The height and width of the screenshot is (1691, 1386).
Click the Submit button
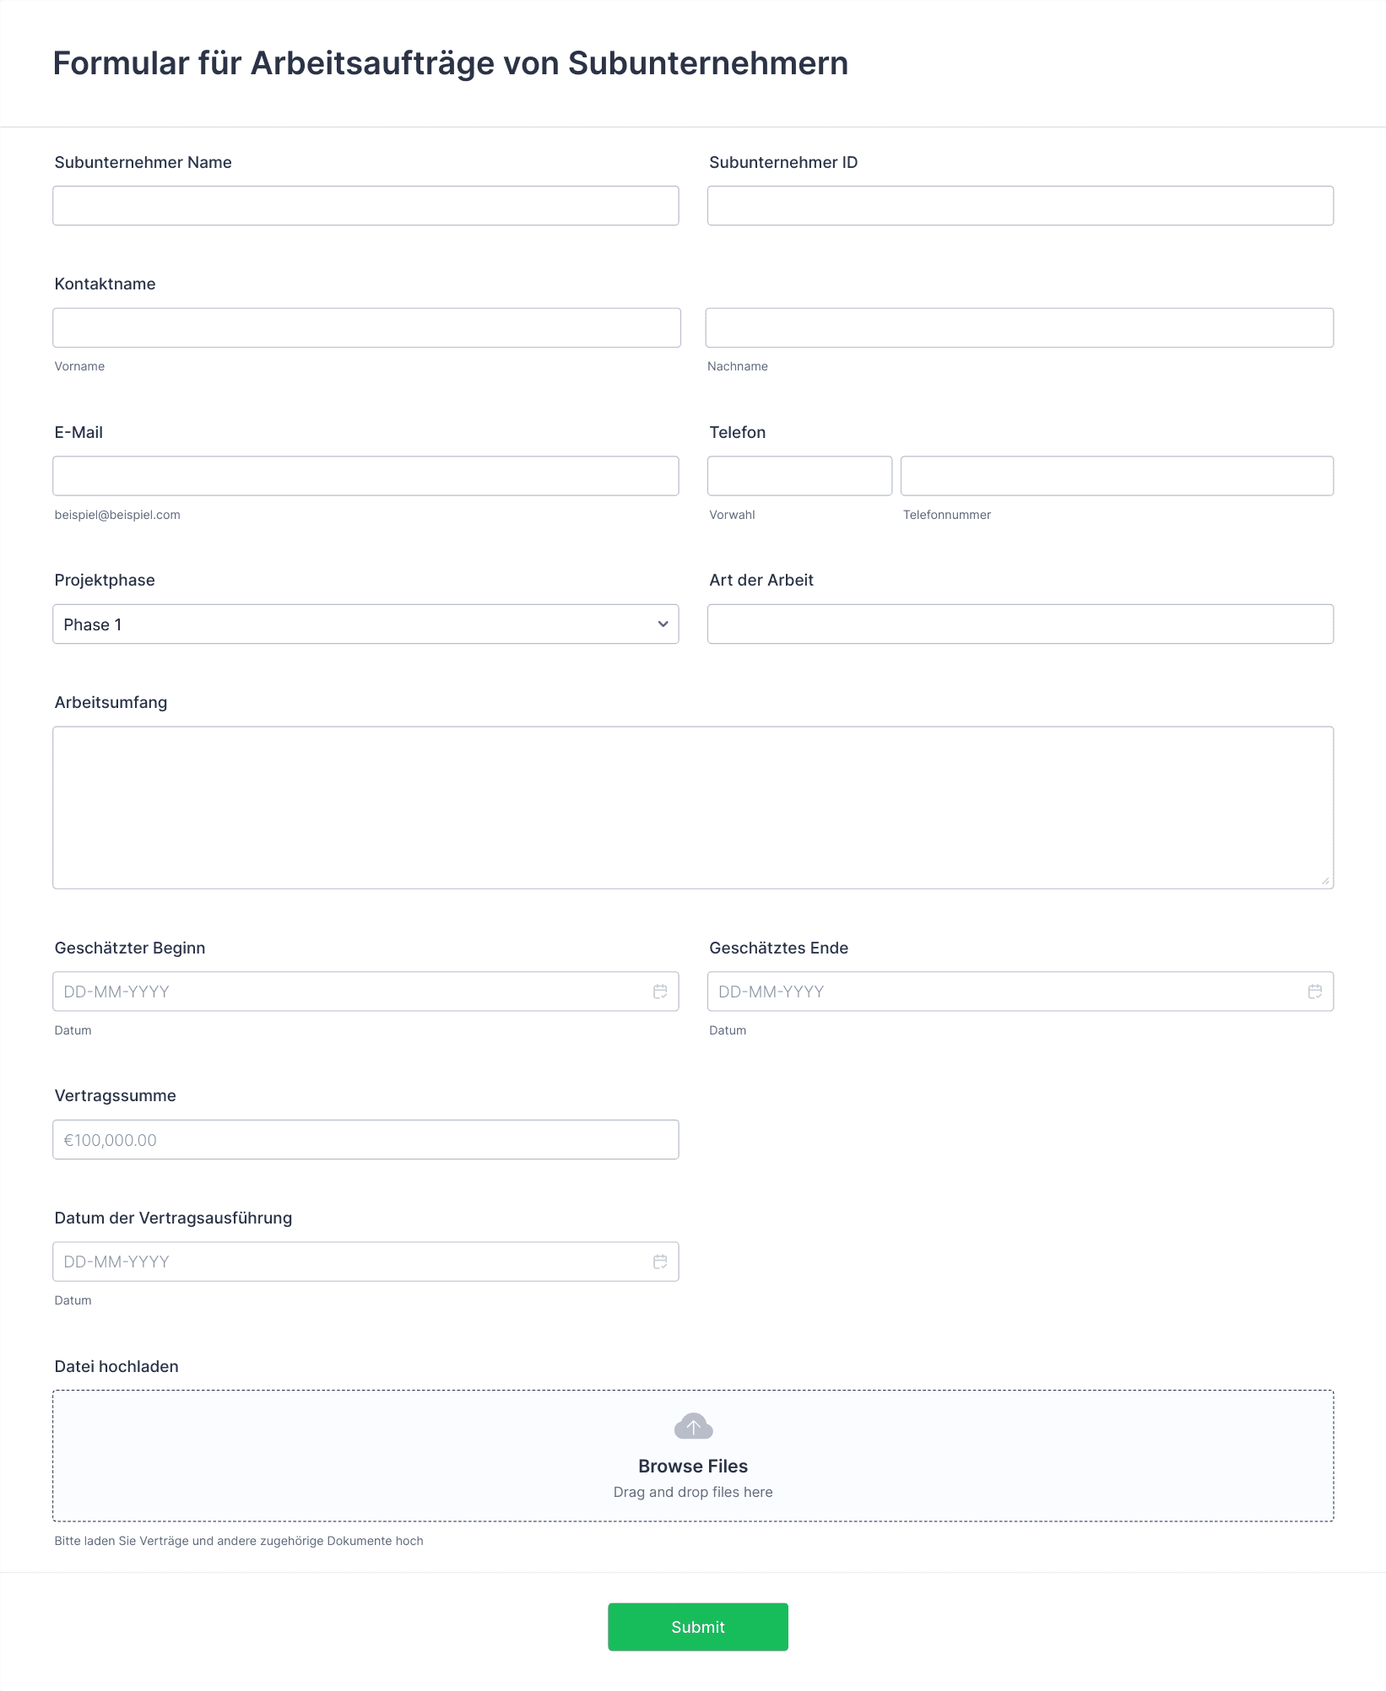coord(698,1627)
